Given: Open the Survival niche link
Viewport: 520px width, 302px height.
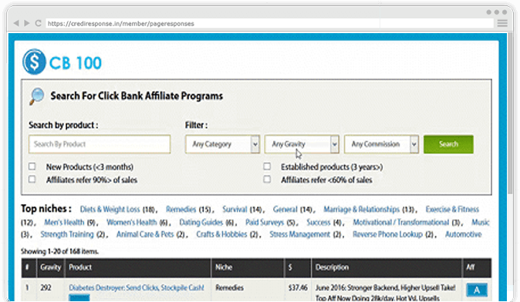Looking at the screenshot, I should pos(235,210).
